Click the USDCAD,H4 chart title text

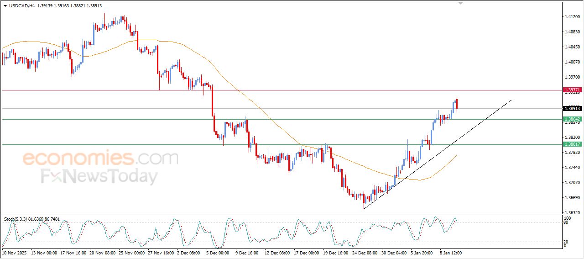pyautogui.click(x=21, y=5)
